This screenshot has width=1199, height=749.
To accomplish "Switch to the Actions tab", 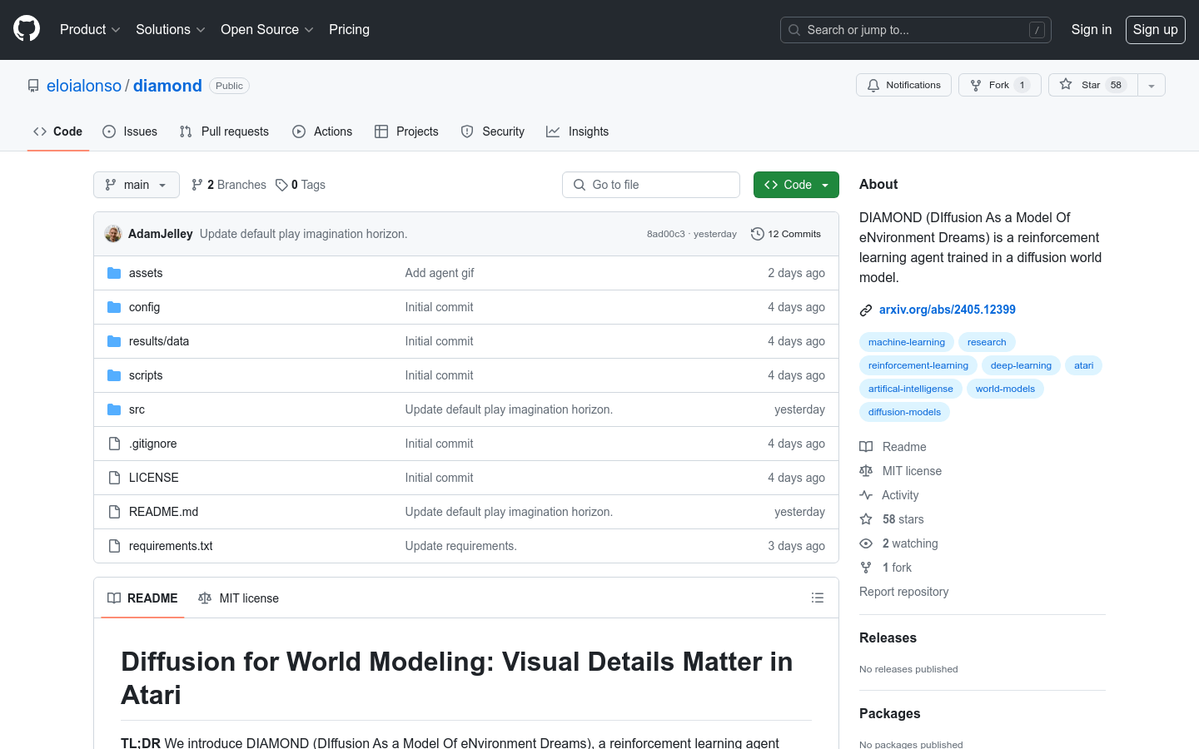I will [x=322, y=131].
